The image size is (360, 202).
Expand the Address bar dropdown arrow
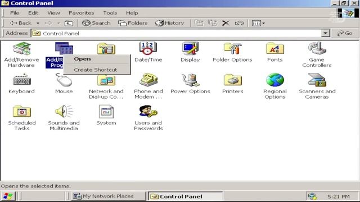click(325, 33)
